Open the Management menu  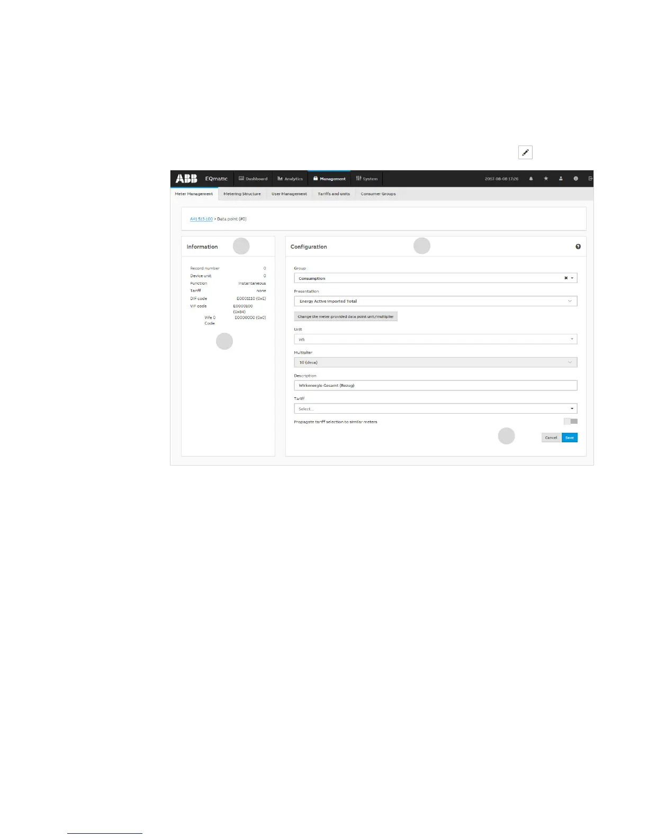coord(329,179)
